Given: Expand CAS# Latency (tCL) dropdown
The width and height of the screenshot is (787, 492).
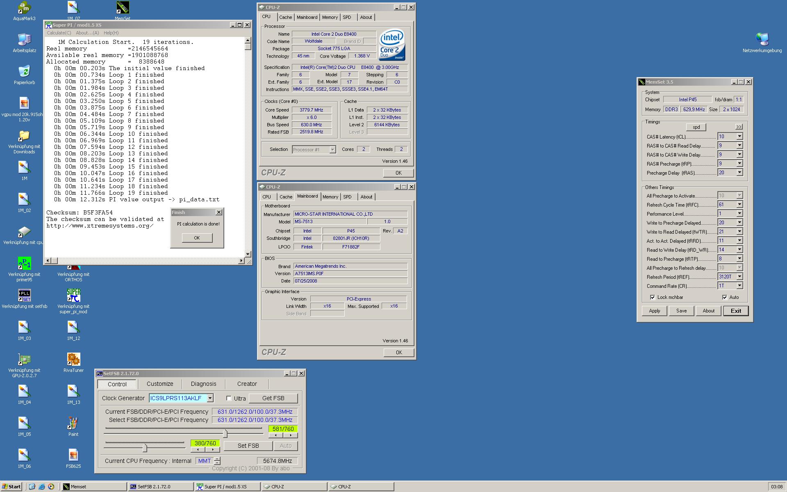Looking at the screenshot, I should coord(739,137).
